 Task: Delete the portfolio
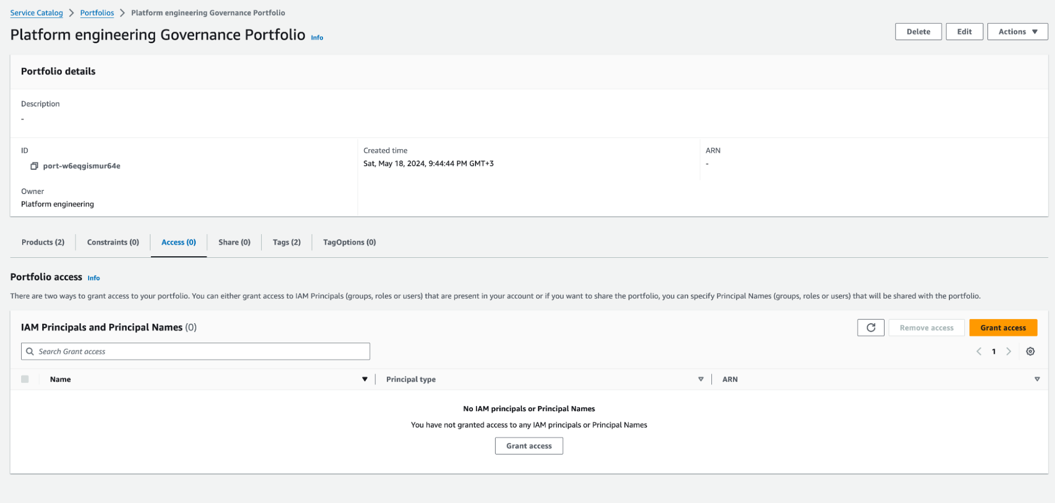[x=918, y=32]
